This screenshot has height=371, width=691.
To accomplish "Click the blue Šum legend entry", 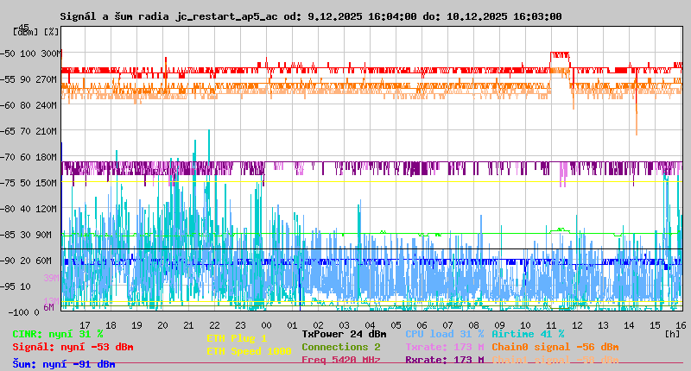I will pyautogui.click(x=64, y=364).
